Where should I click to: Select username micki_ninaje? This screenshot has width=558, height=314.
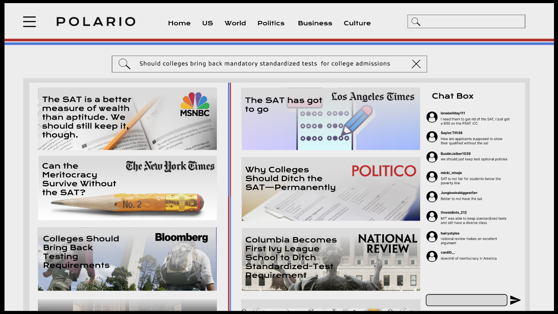tap(451, 173)
